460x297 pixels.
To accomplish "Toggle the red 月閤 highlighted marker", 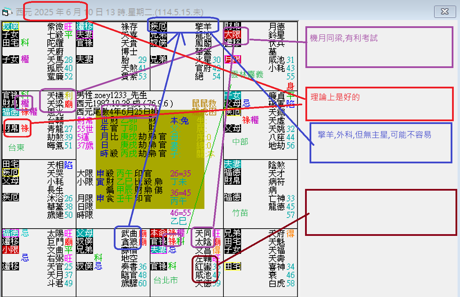I will [232, 59].
